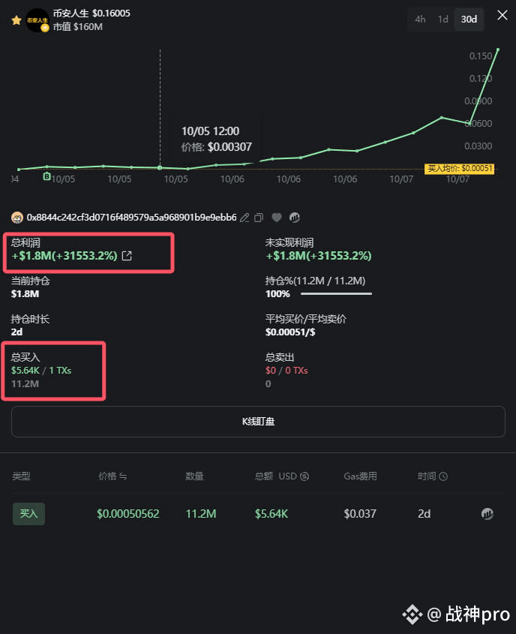Swap the price column display unit
The height and width of the screenshot is (634, 516).
tap(123, 476)
